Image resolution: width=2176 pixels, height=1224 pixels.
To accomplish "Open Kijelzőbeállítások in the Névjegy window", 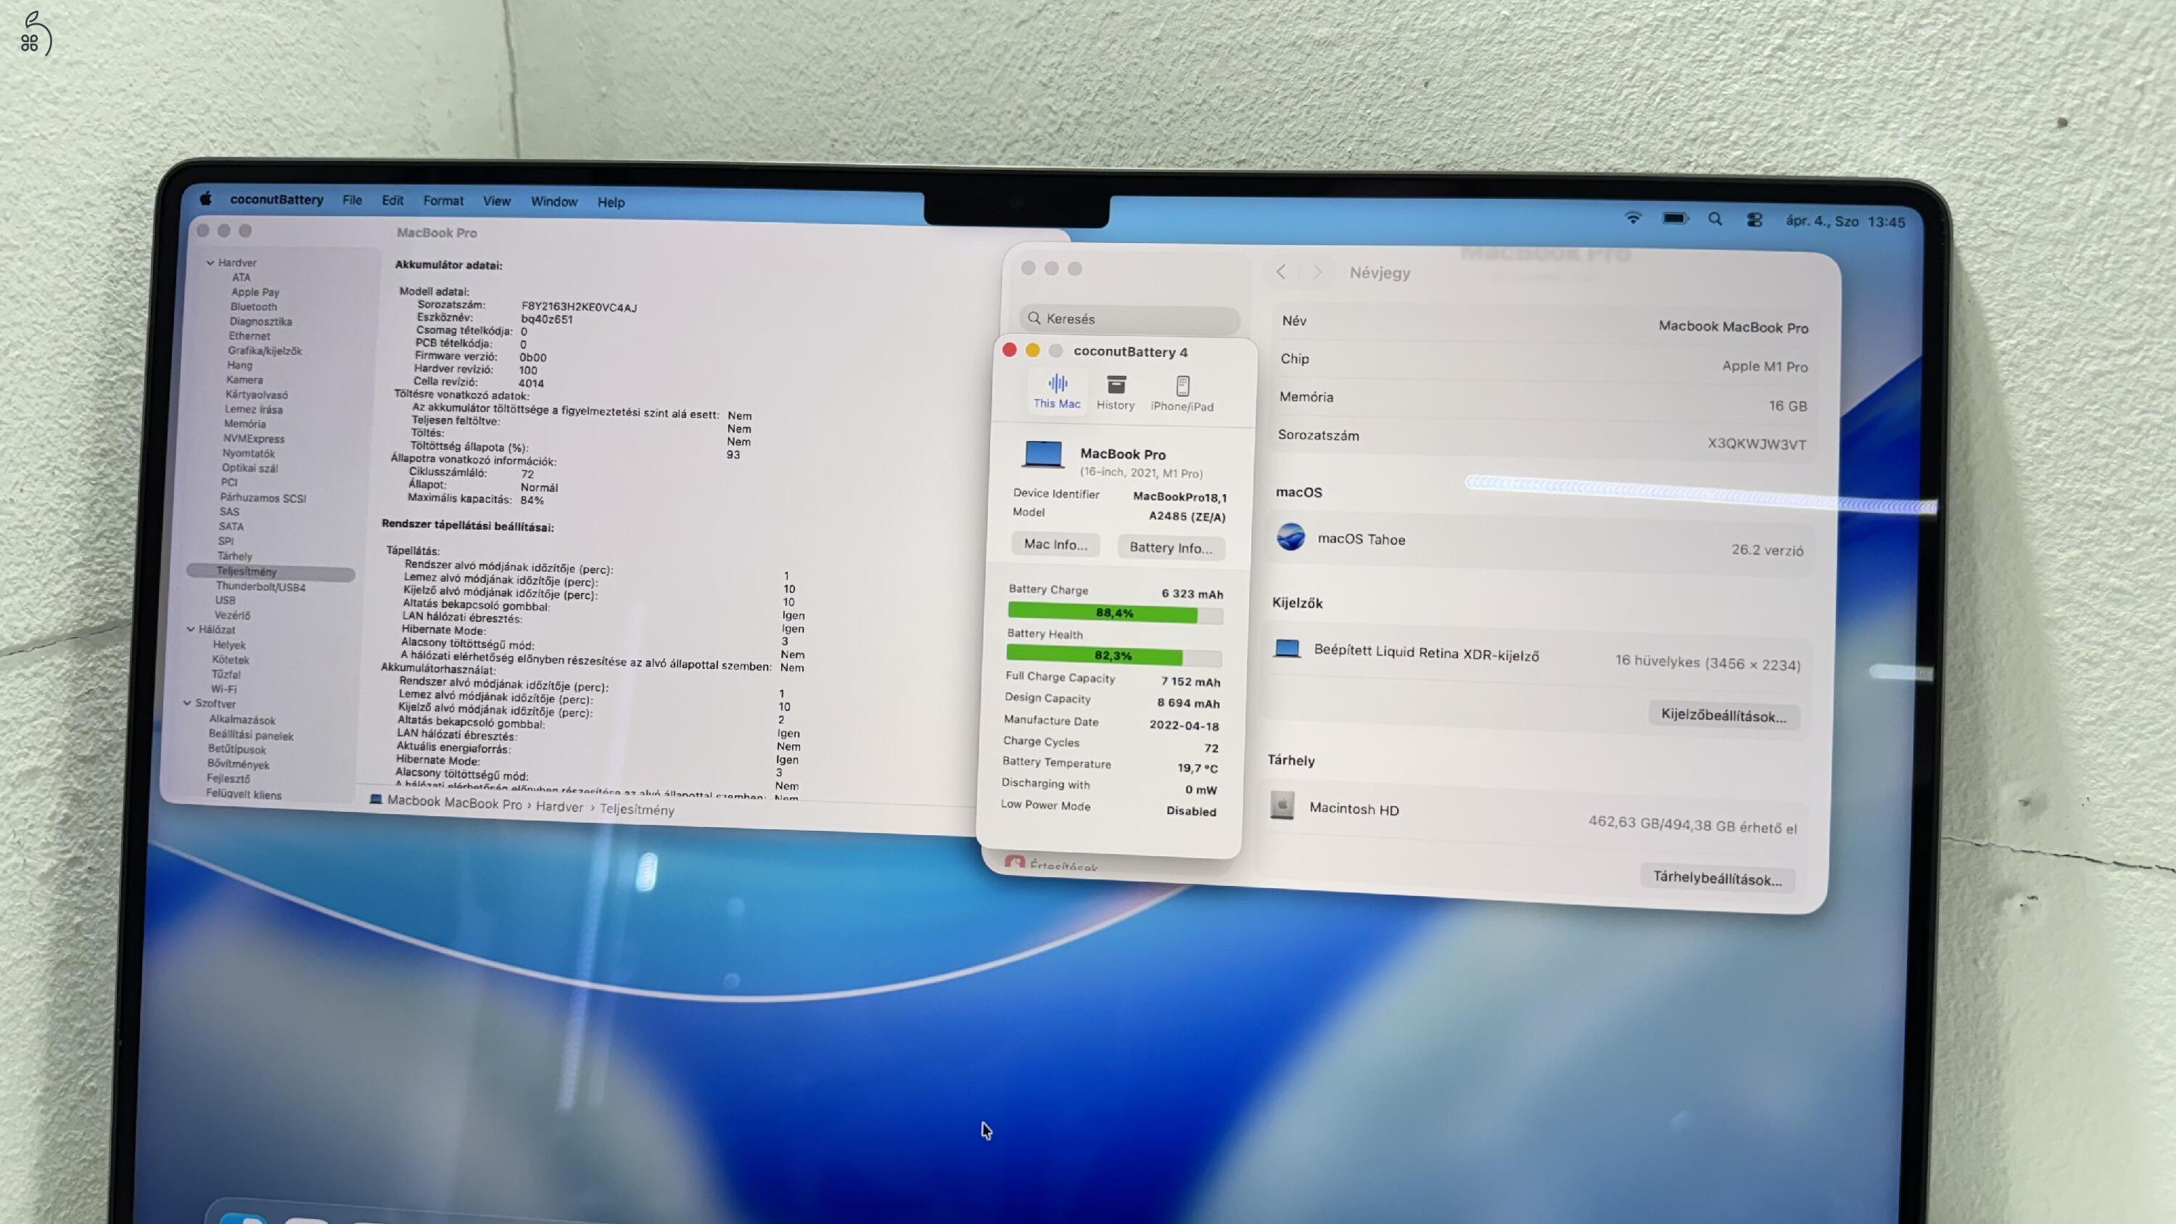I will tap(1723, 715).
